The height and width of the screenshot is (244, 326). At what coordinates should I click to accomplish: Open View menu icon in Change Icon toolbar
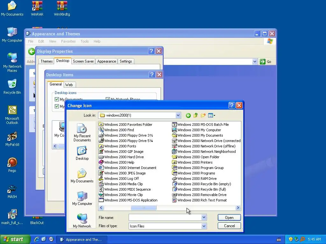point(211,115)
